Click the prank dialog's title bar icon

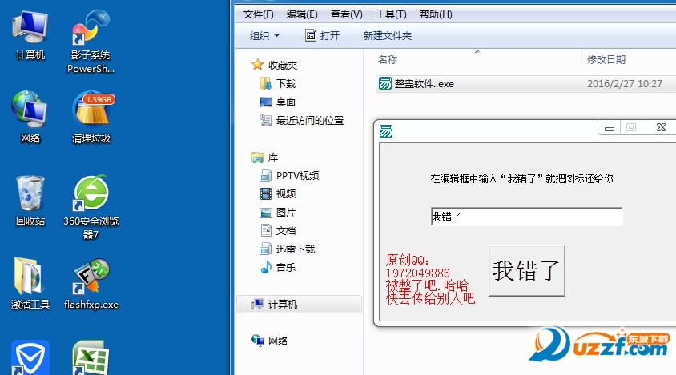386,131
